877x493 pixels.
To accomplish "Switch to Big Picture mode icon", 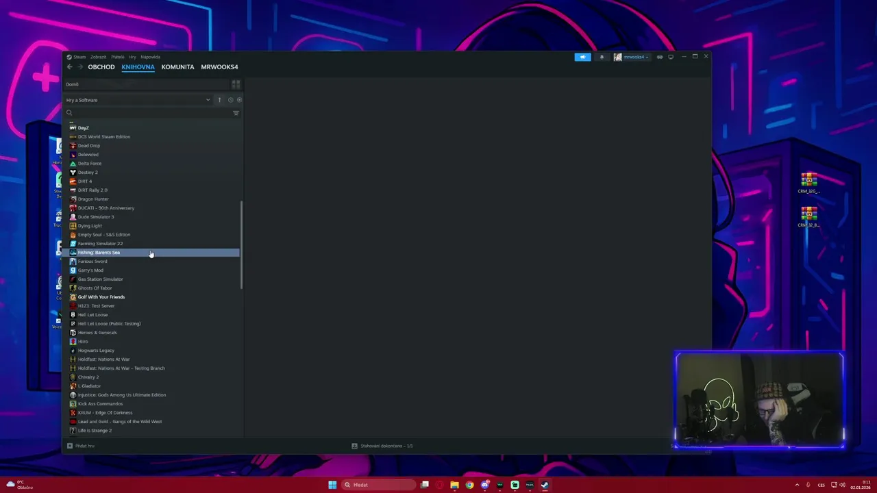I will click(x=671, y=57).
